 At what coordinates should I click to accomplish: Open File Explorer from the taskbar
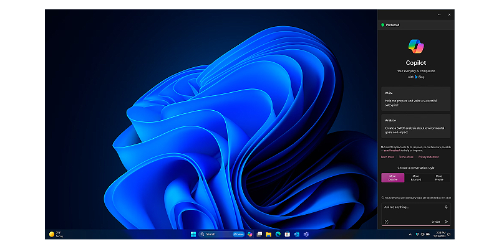(268, 234)
